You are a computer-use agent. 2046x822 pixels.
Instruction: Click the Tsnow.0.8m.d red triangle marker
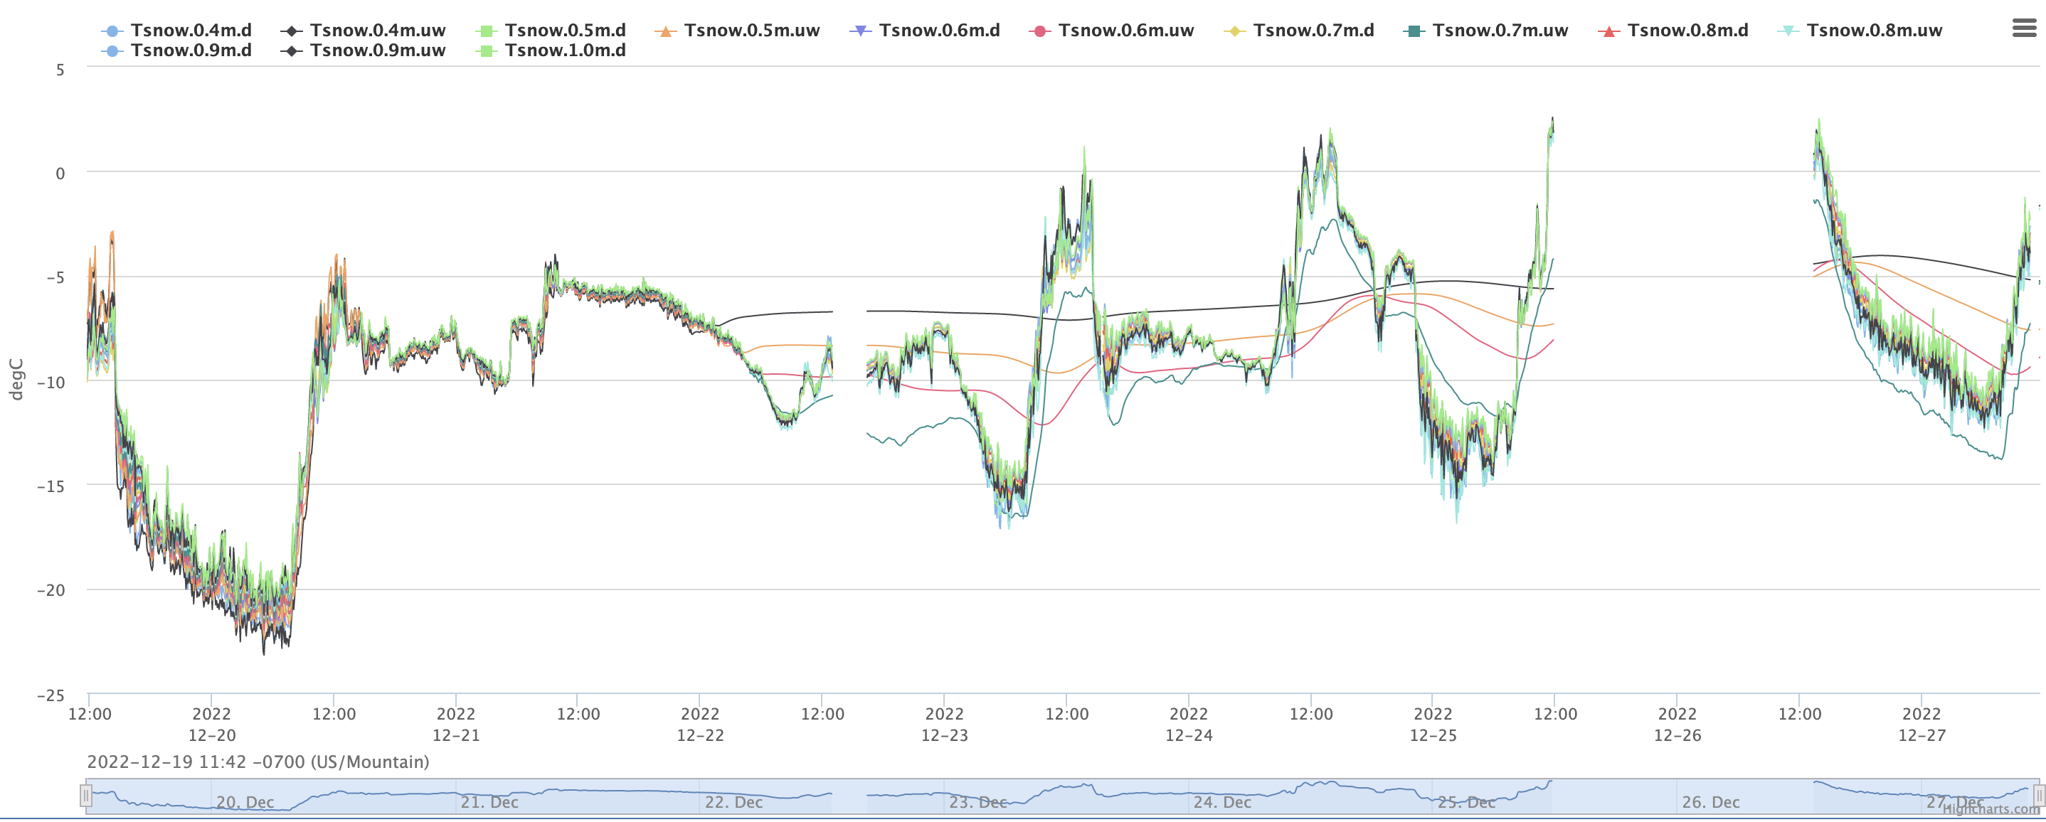[x=1608, y=31]
